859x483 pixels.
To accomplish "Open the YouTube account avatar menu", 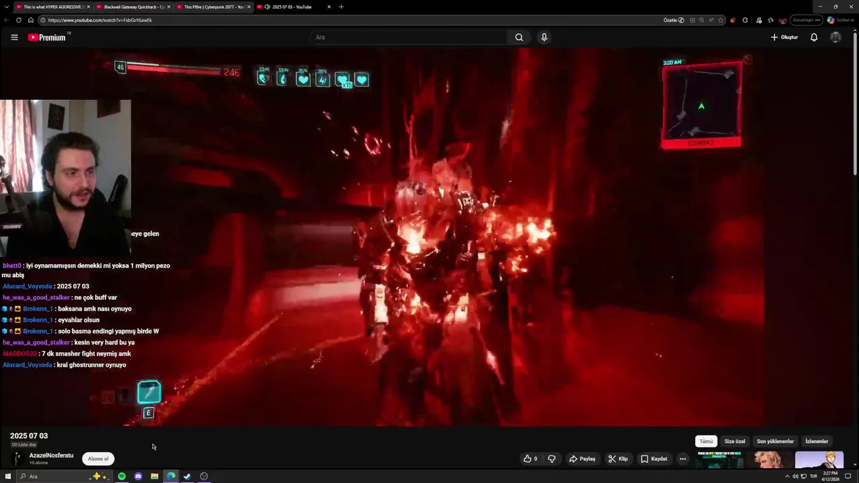I will click(836, 38).
